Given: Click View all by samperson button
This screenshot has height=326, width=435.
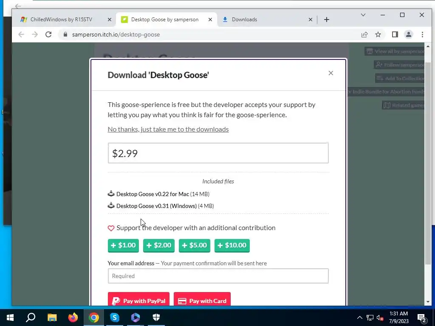Looking at the screenshot, I should click(395, 51).
